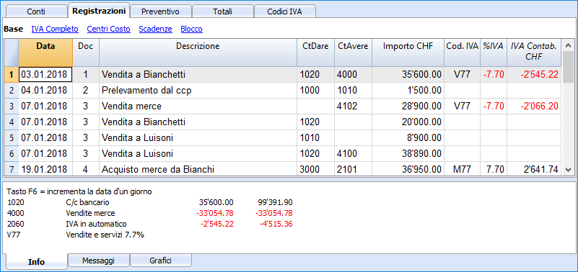Select the date cell 03.01.2018
578x272 pixels.
(45, 75)
